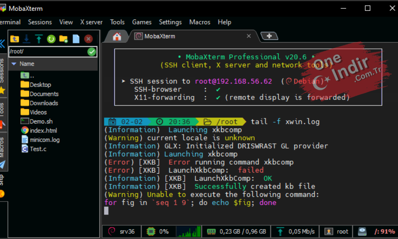Click the upload file arrow icon
The image size is (398, 239).
[x=39, y=39]
